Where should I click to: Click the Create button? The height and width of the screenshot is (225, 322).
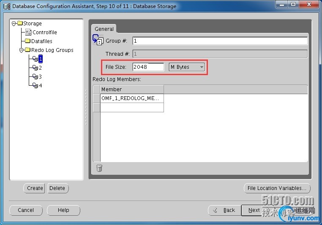coord(35,188)
